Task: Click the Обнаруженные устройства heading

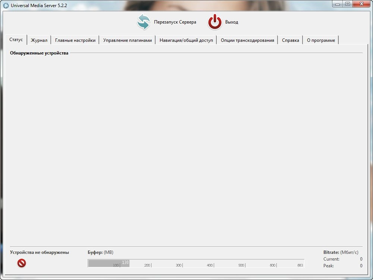Action: point(39,53)
